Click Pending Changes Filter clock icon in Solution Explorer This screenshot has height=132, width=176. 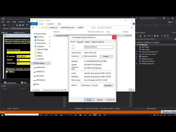[145, 36]
